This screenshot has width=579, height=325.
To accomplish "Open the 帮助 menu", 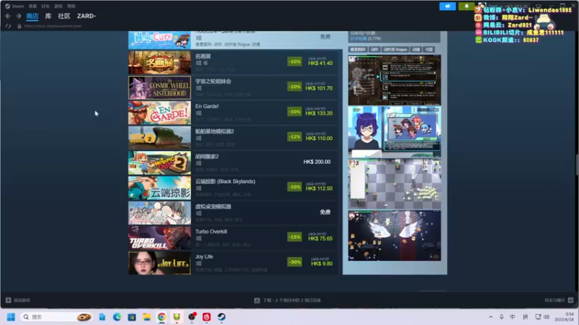I will (x=71, y=6).
